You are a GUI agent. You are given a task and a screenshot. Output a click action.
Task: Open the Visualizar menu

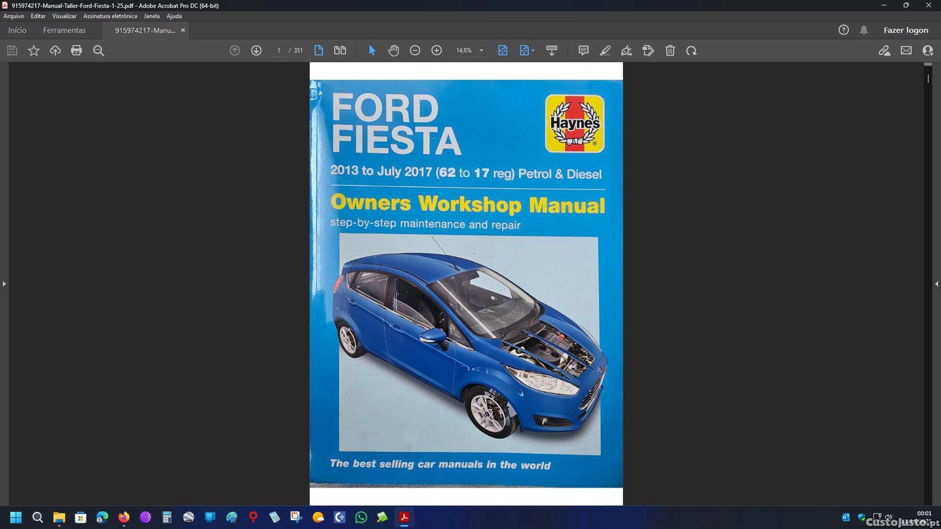click(64, 16)
